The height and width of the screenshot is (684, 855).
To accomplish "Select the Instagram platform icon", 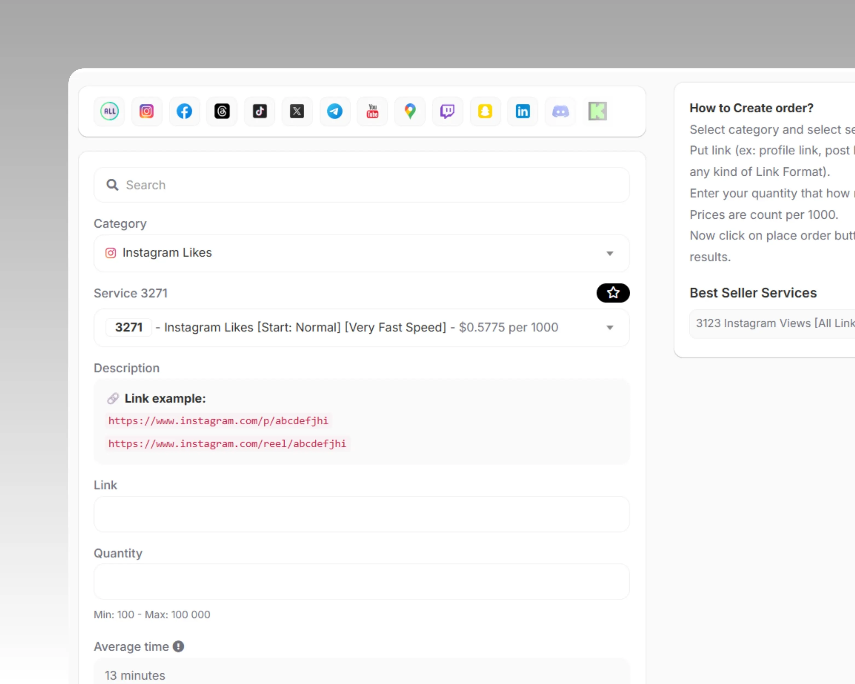I will pos(147,111).
